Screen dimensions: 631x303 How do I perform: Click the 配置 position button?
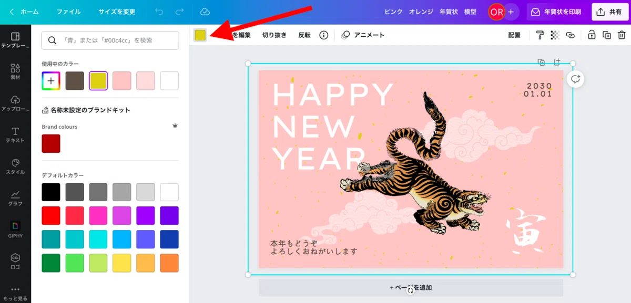[514, 35]
